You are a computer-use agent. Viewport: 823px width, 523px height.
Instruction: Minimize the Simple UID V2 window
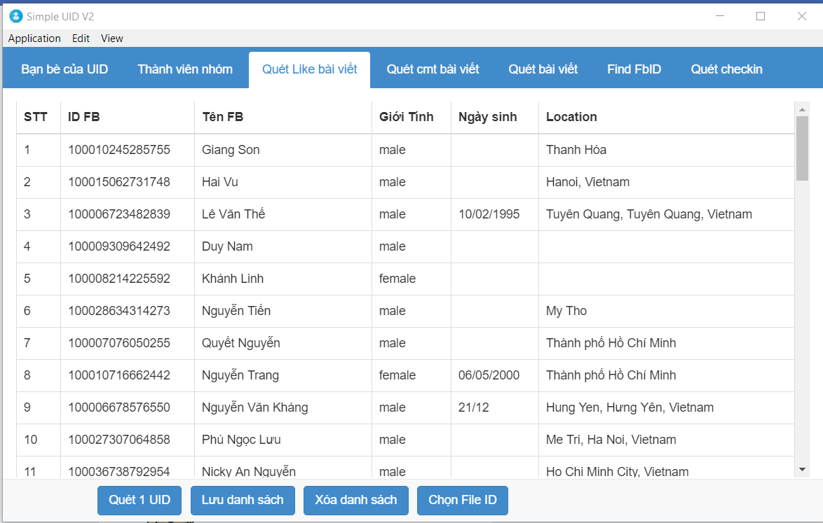point(720,16)
